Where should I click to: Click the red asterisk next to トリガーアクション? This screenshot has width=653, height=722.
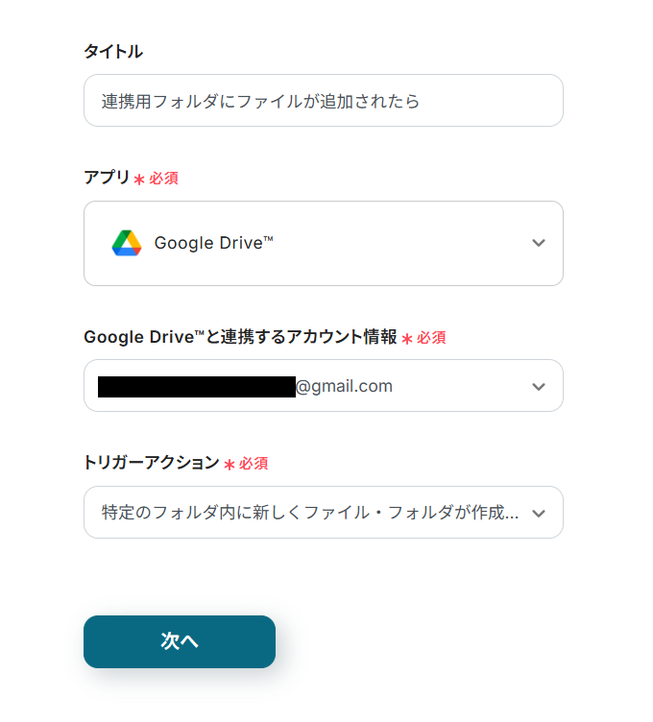point(230,465)
